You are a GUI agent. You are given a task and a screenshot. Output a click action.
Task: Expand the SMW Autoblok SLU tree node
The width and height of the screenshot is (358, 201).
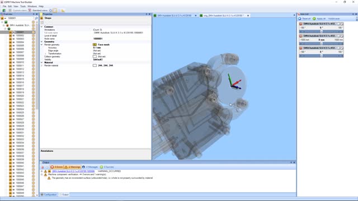4,25
